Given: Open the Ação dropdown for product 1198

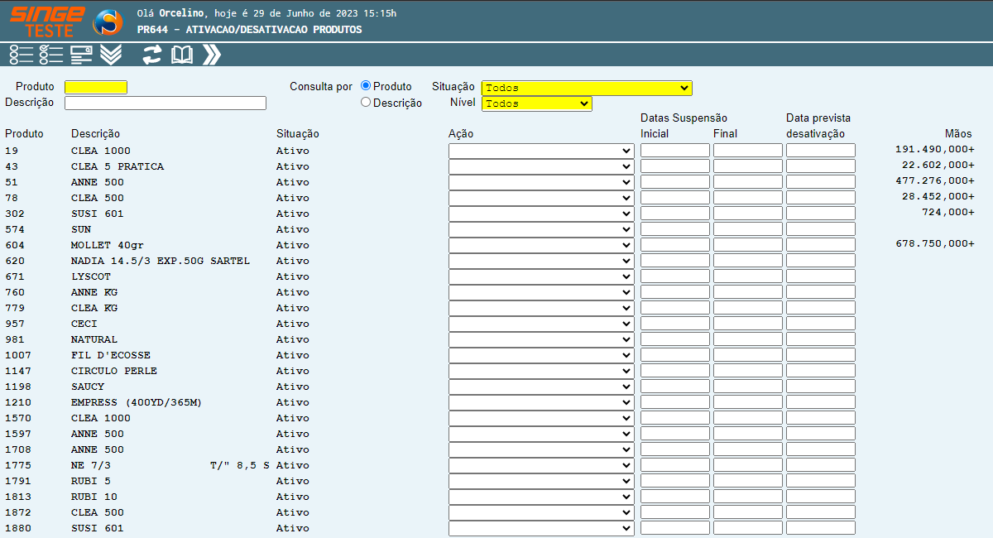Looking at the screenshot, I should click(x=541, y=387).
